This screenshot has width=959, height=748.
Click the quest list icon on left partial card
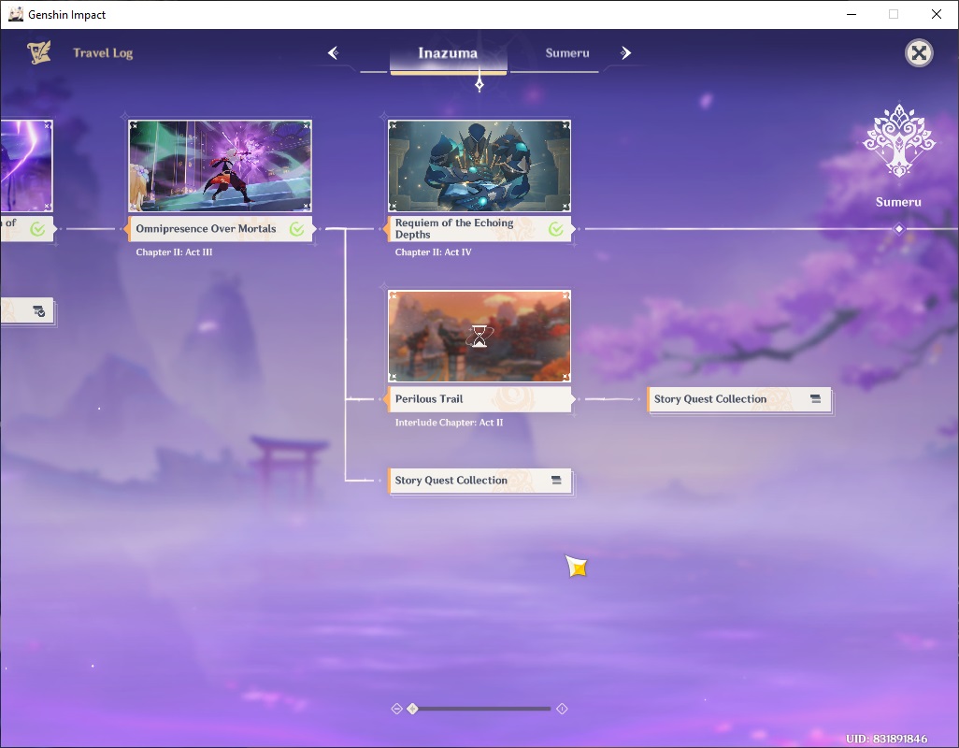click(x=38, y=311)
